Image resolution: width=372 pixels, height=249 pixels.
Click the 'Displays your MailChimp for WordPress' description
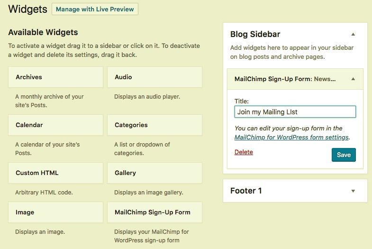pos(151,236)
